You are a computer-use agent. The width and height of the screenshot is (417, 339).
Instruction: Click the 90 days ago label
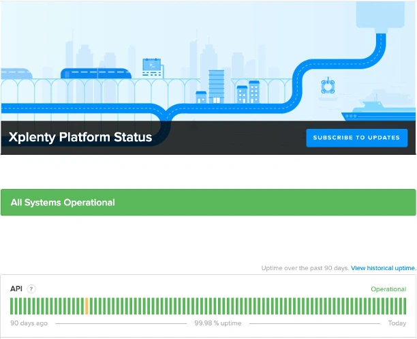tap(29, 323)
